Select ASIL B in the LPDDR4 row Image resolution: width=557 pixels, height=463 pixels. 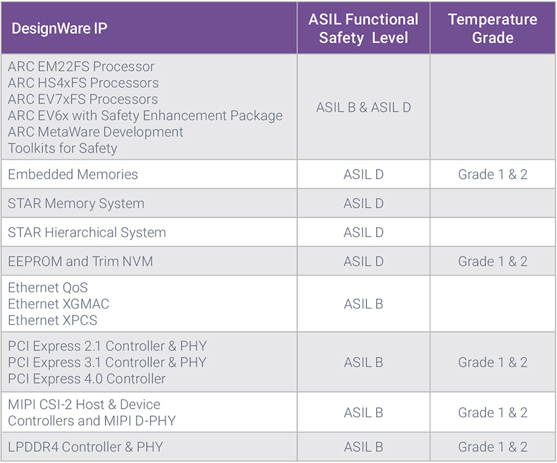pos(363,447)
